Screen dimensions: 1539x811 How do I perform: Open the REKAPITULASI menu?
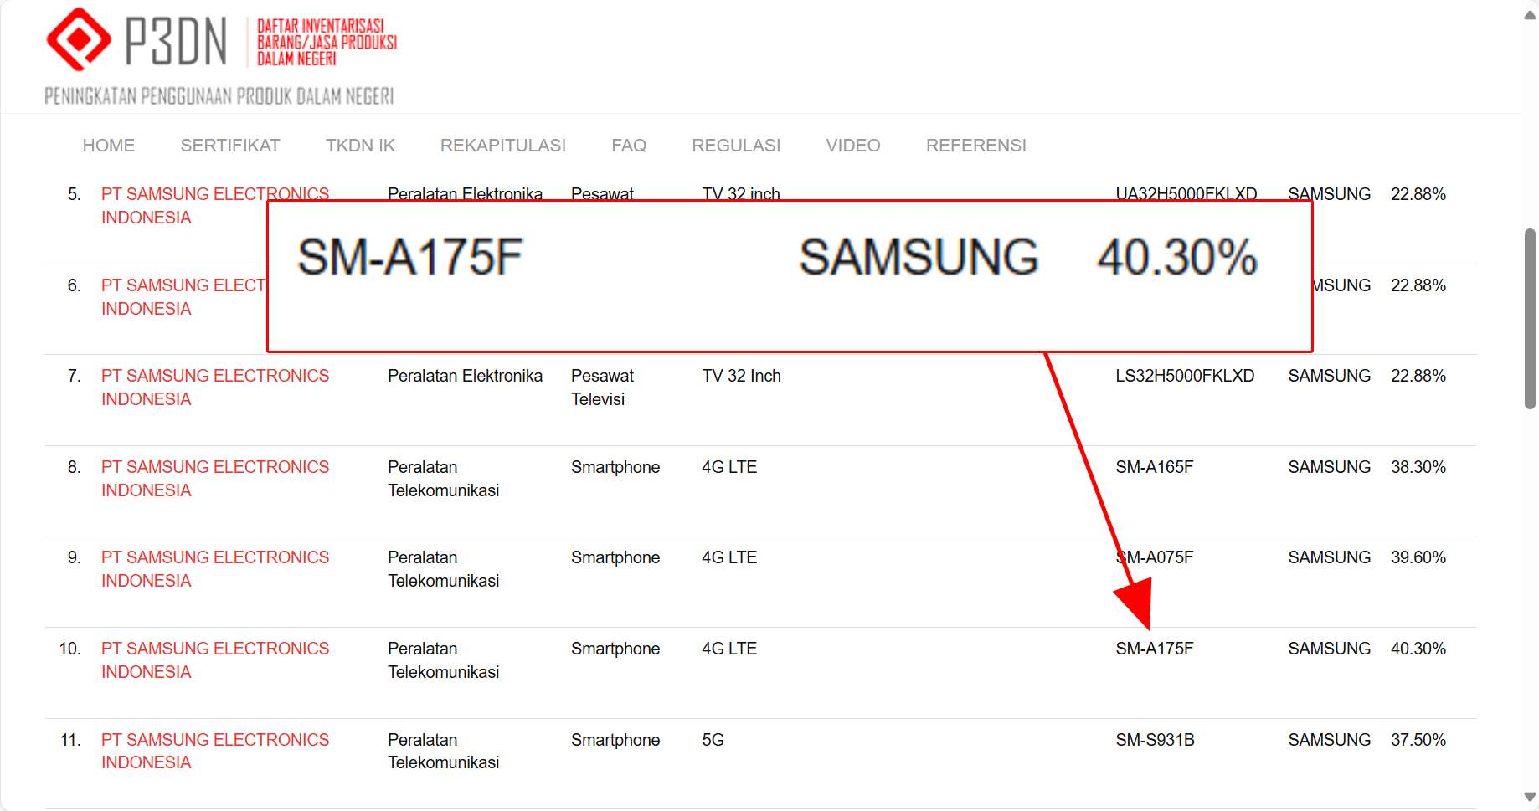pyautogui.click(x=502, y=146)
